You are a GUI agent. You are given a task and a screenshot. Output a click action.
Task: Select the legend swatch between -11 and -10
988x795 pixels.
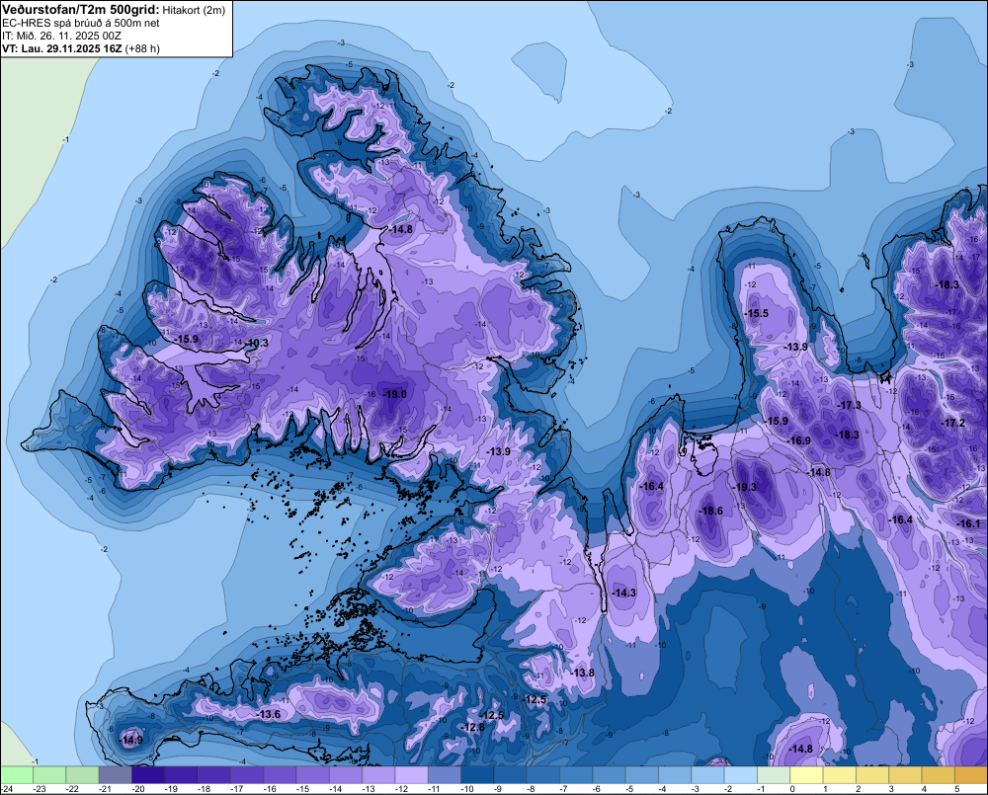tap(445, 774)
